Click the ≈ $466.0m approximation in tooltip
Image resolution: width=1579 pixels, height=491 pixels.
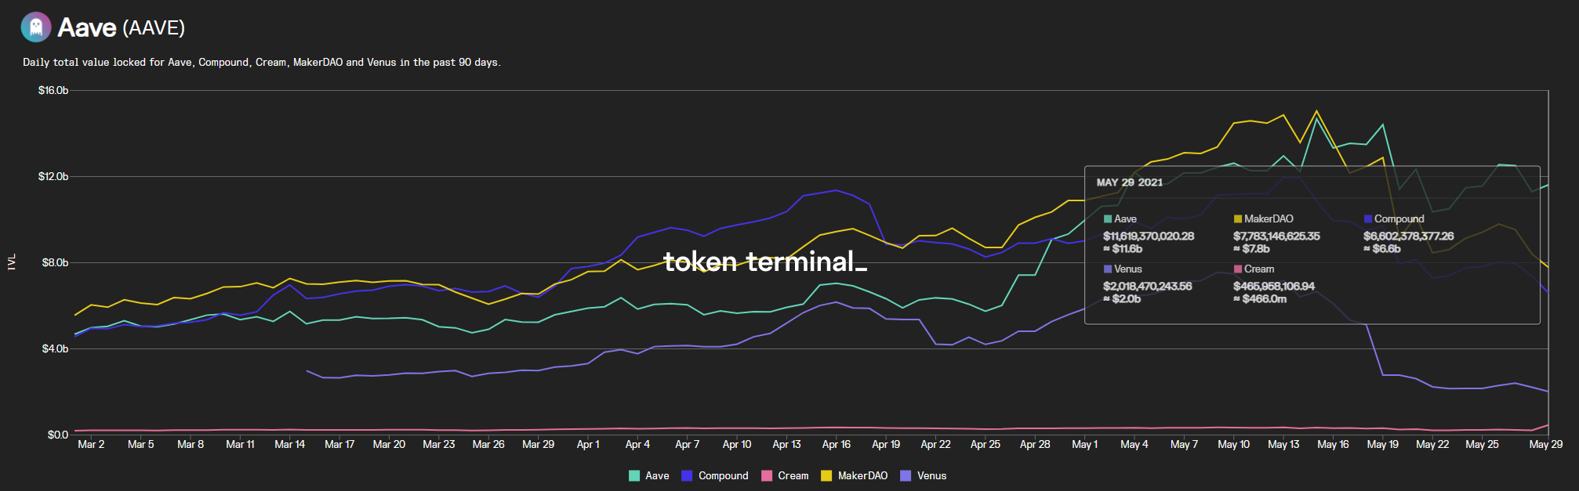(1260, 299)
